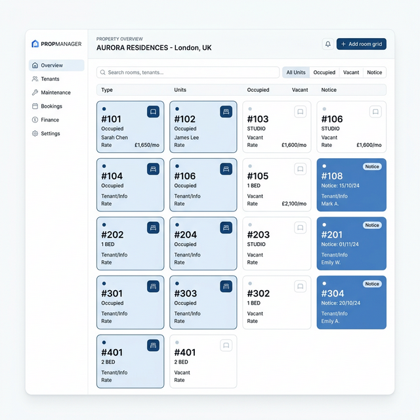Image resolution: width=420 pixels, height=420 pixels.
Task: Click the bed icon on card #301
Action: 153,286
